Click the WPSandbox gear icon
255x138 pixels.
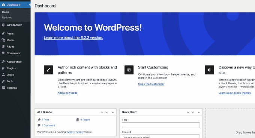[3, 25]
